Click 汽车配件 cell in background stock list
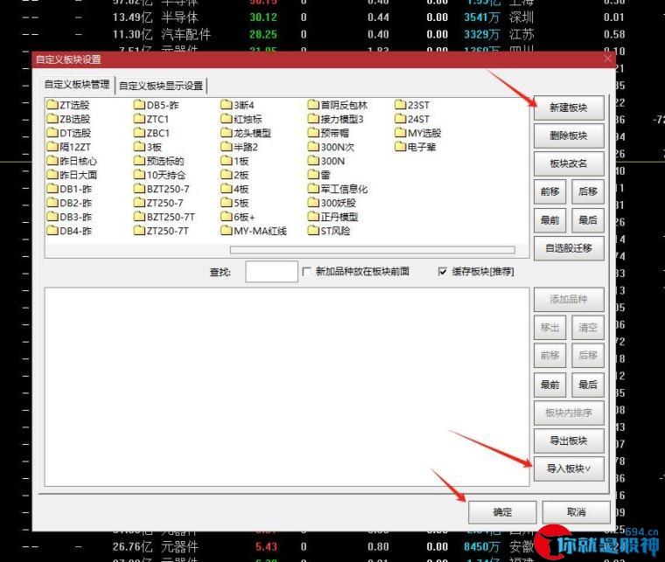Screen dimensions: 665x562 185,34
